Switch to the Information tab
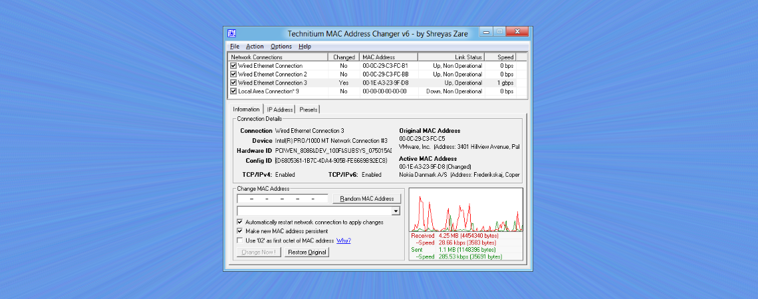Image resolution: width=758 pixels, height=299 pixels. [x=246, y=109]
